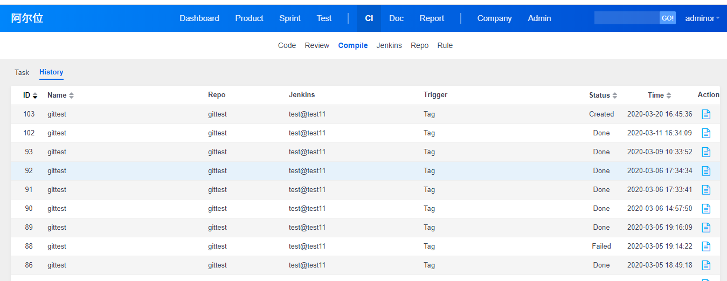Open the action icon for build 86
Viewport: 727px width, 281px height.
(705, 265)
